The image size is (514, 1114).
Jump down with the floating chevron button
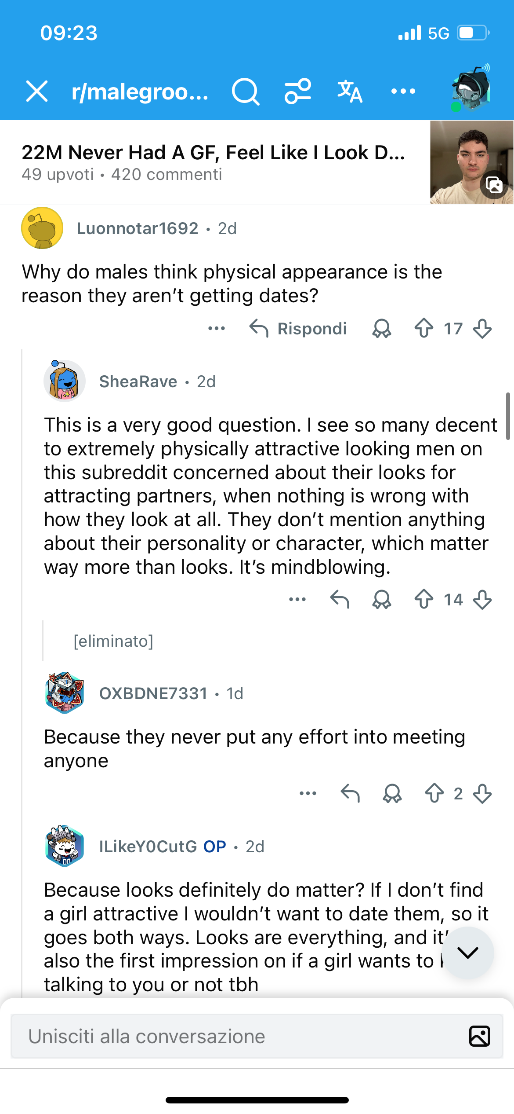point(467,952)
